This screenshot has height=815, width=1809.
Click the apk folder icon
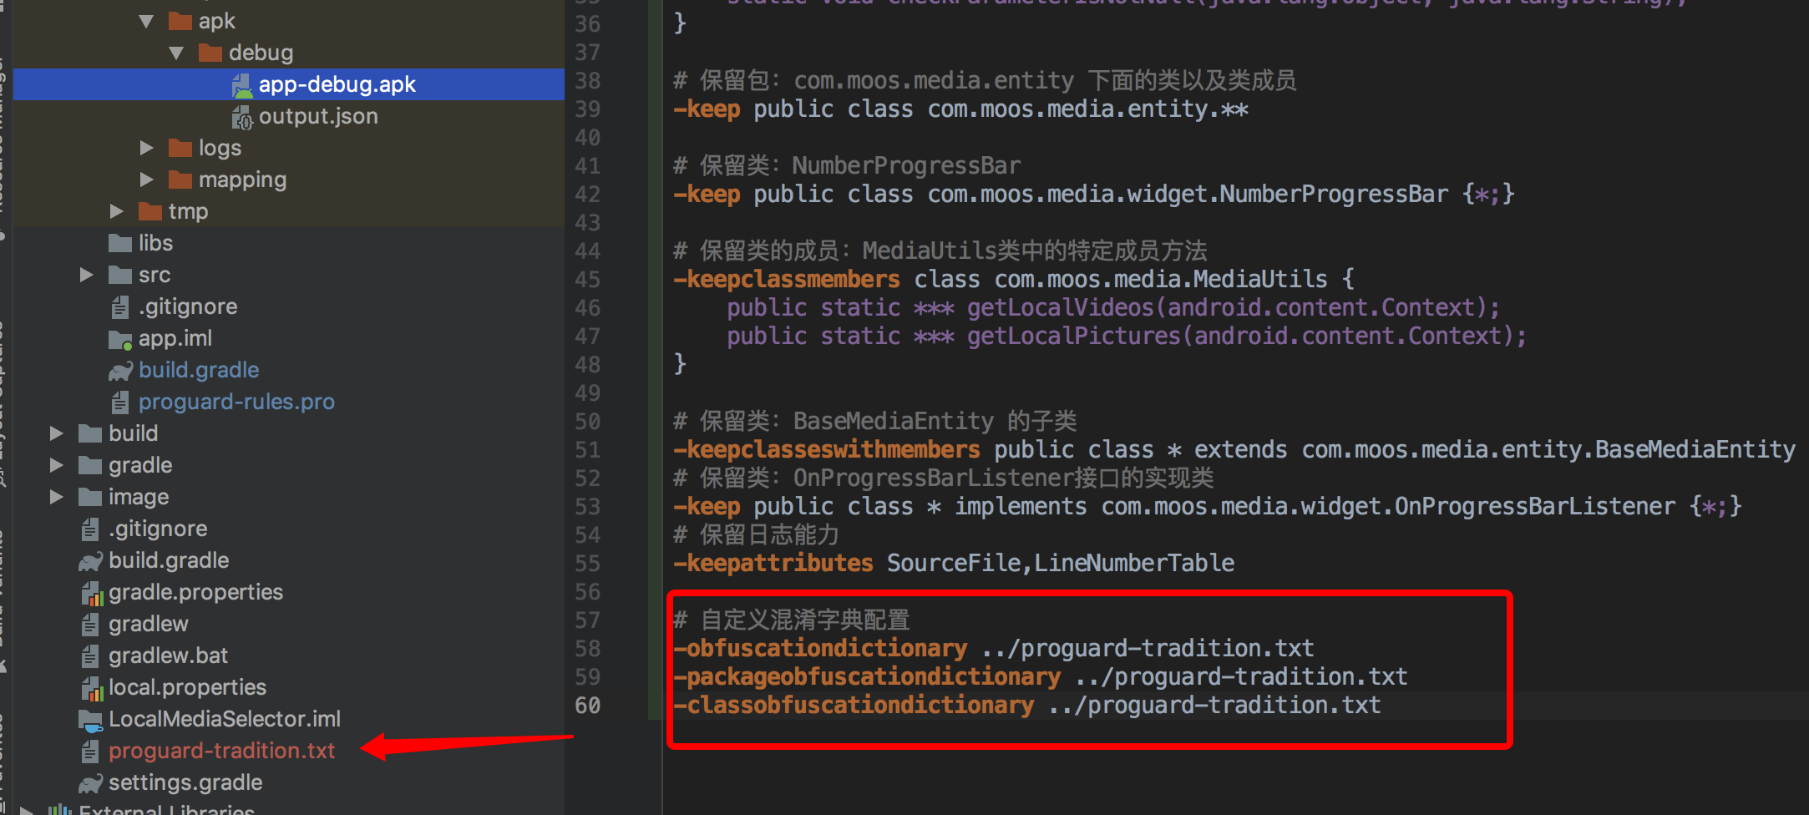[x=180, y=21]
